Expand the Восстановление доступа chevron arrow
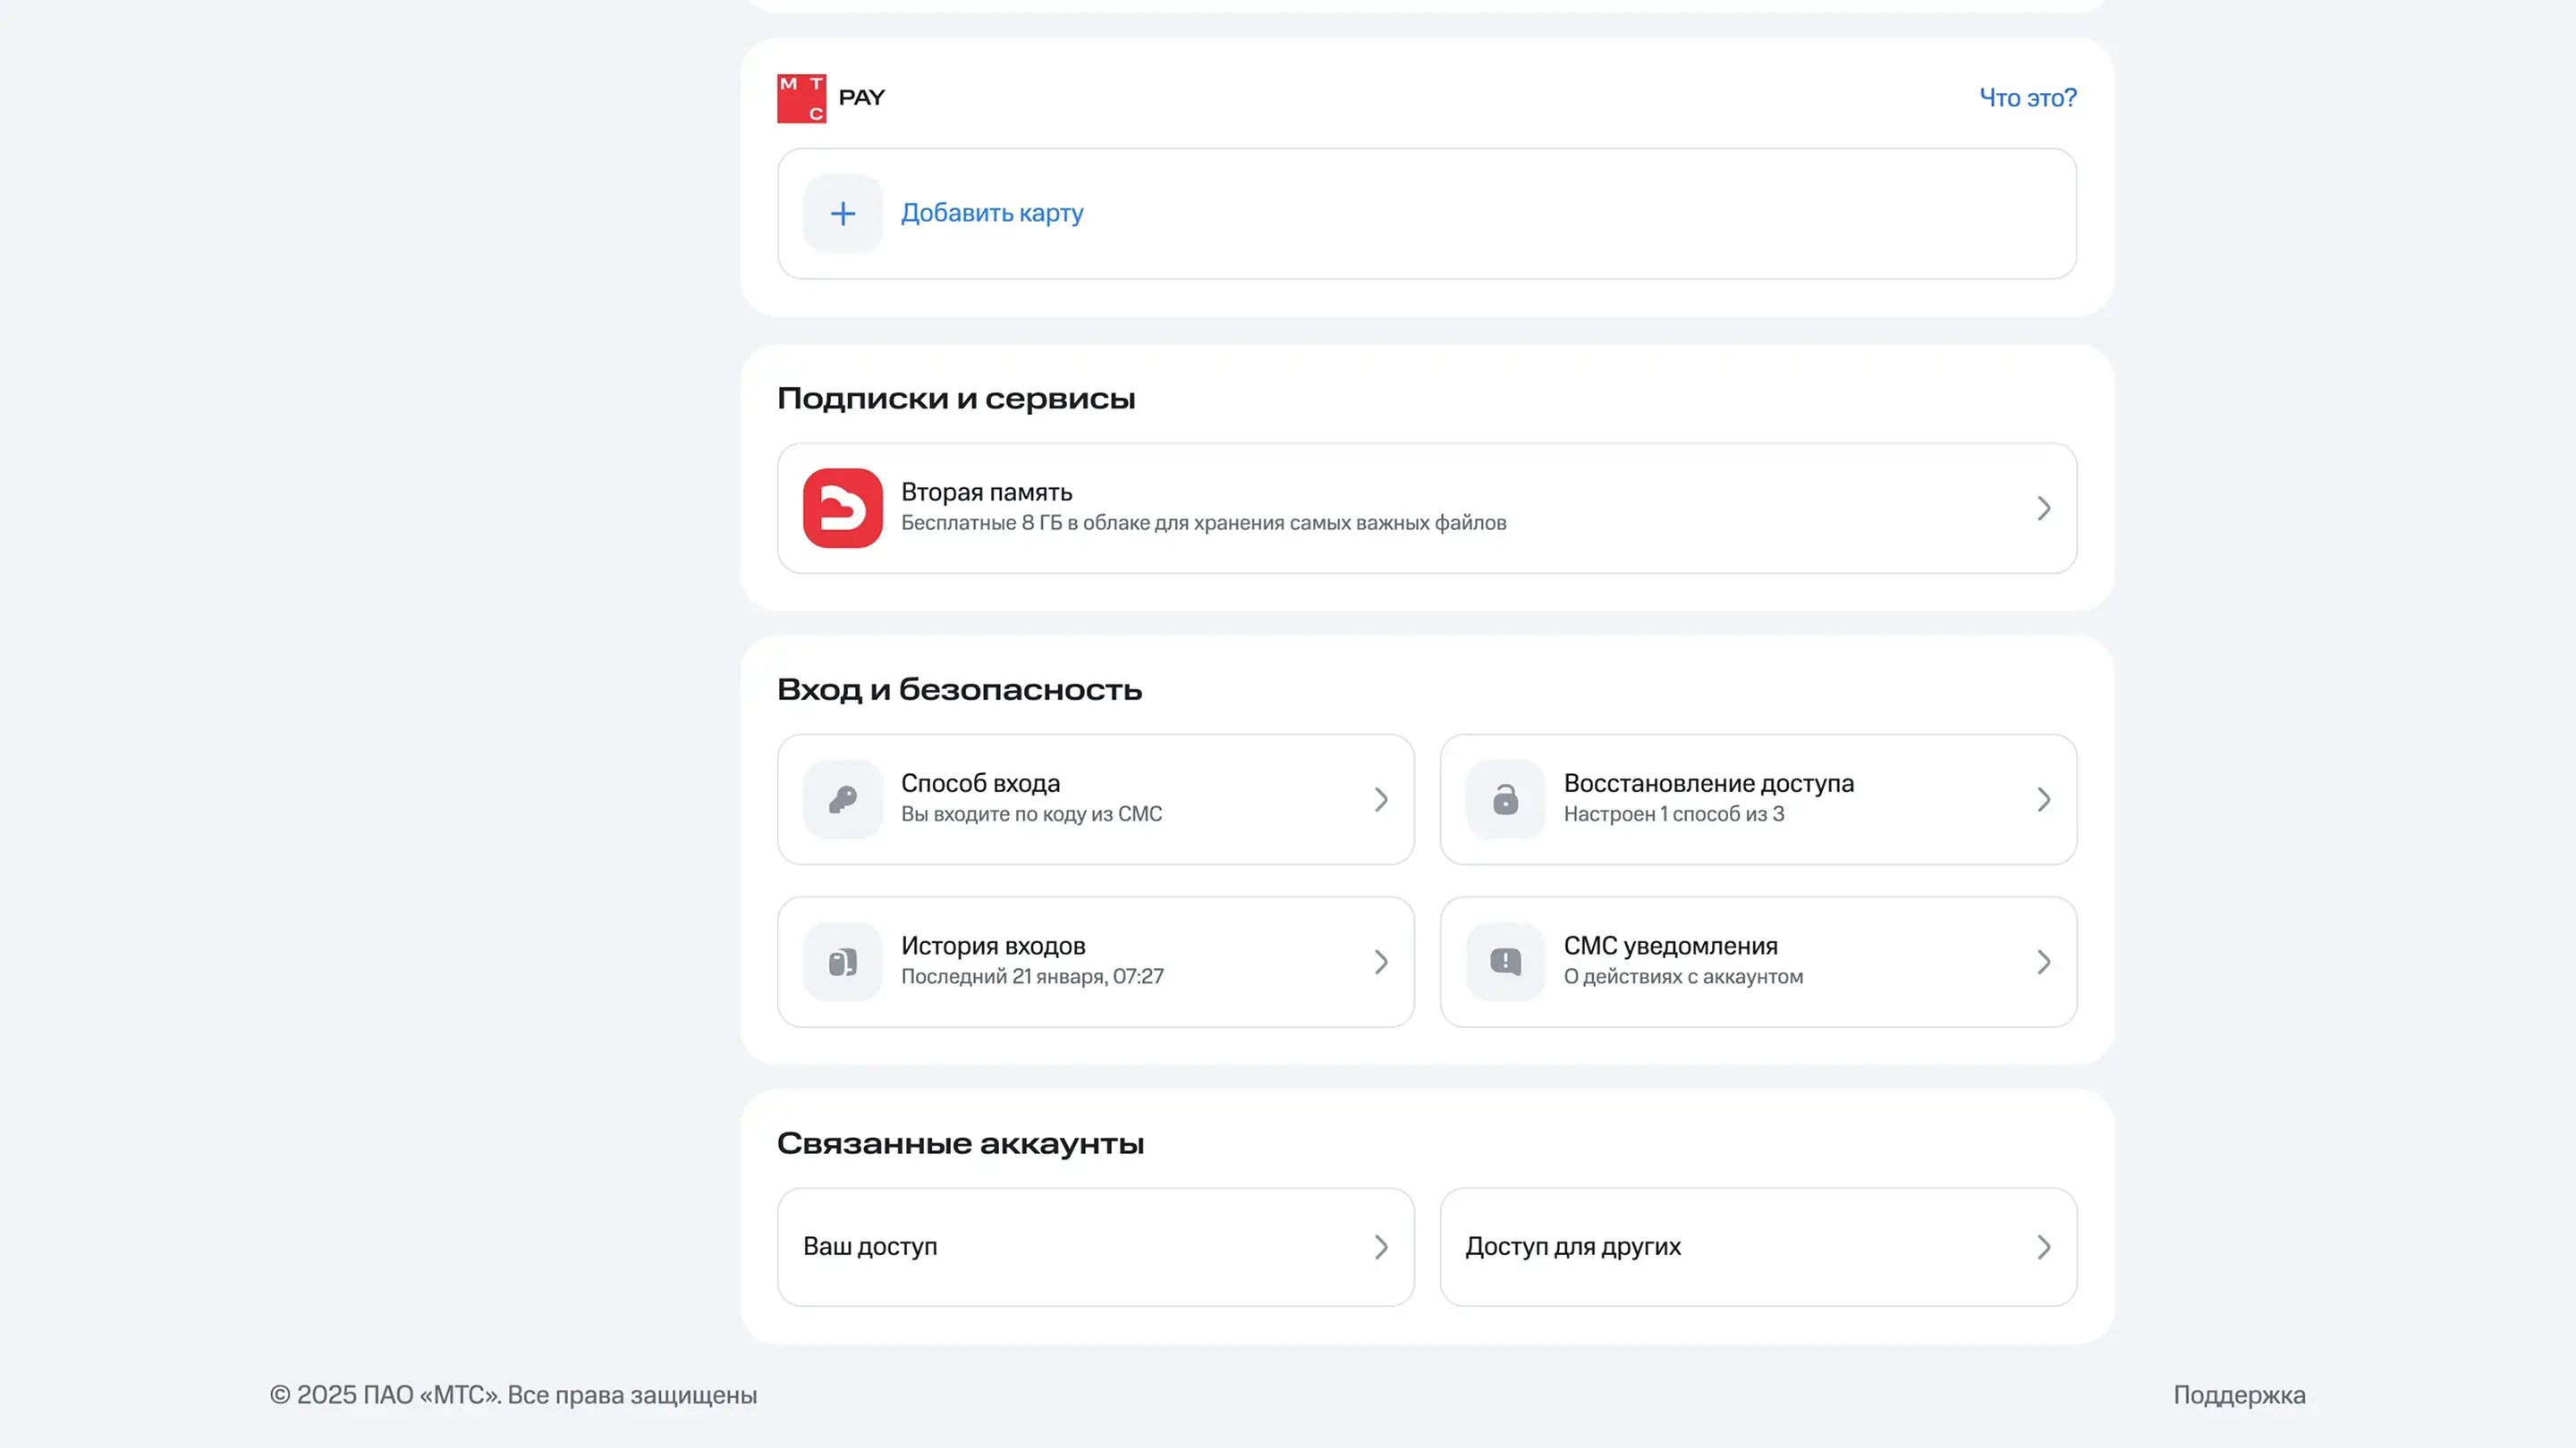The height and width of the screenshot is (1448, 2576). pyautogui.click(x=2043, y=799)
